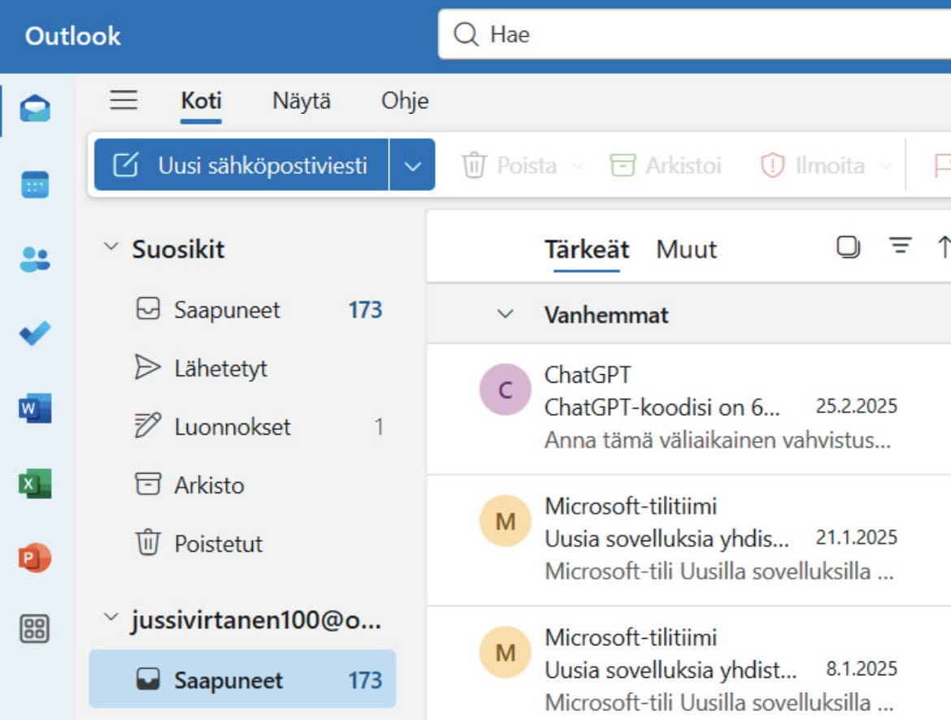Open the Luonnokset drafts folder
Screen dimensions: 951x720
click(232, 427)
